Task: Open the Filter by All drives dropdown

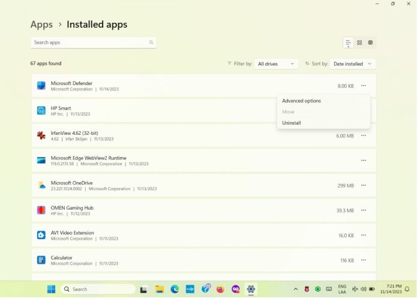Action: [278, 64]
